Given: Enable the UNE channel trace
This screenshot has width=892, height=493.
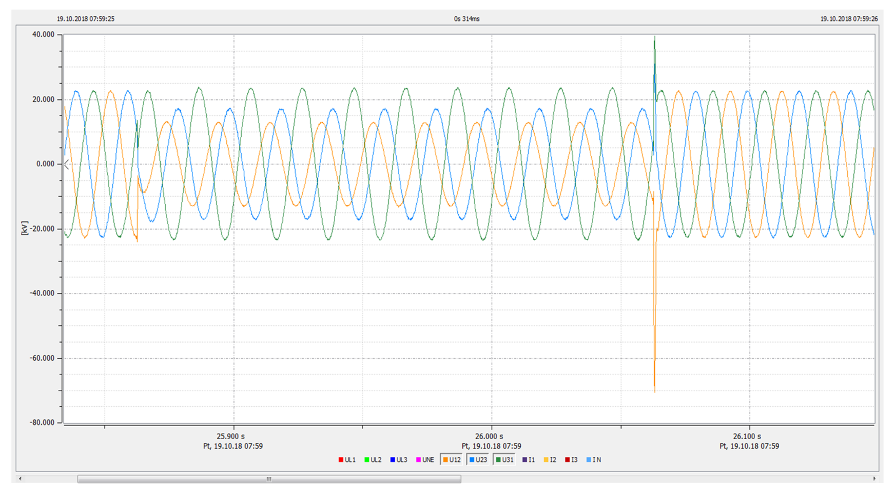Looking at the screenshot, I should [425, 460].
